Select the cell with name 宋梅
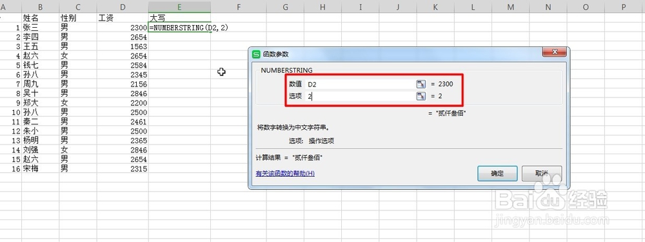The height and width of the screenshot is (242, 645). (x=40, y=168)
